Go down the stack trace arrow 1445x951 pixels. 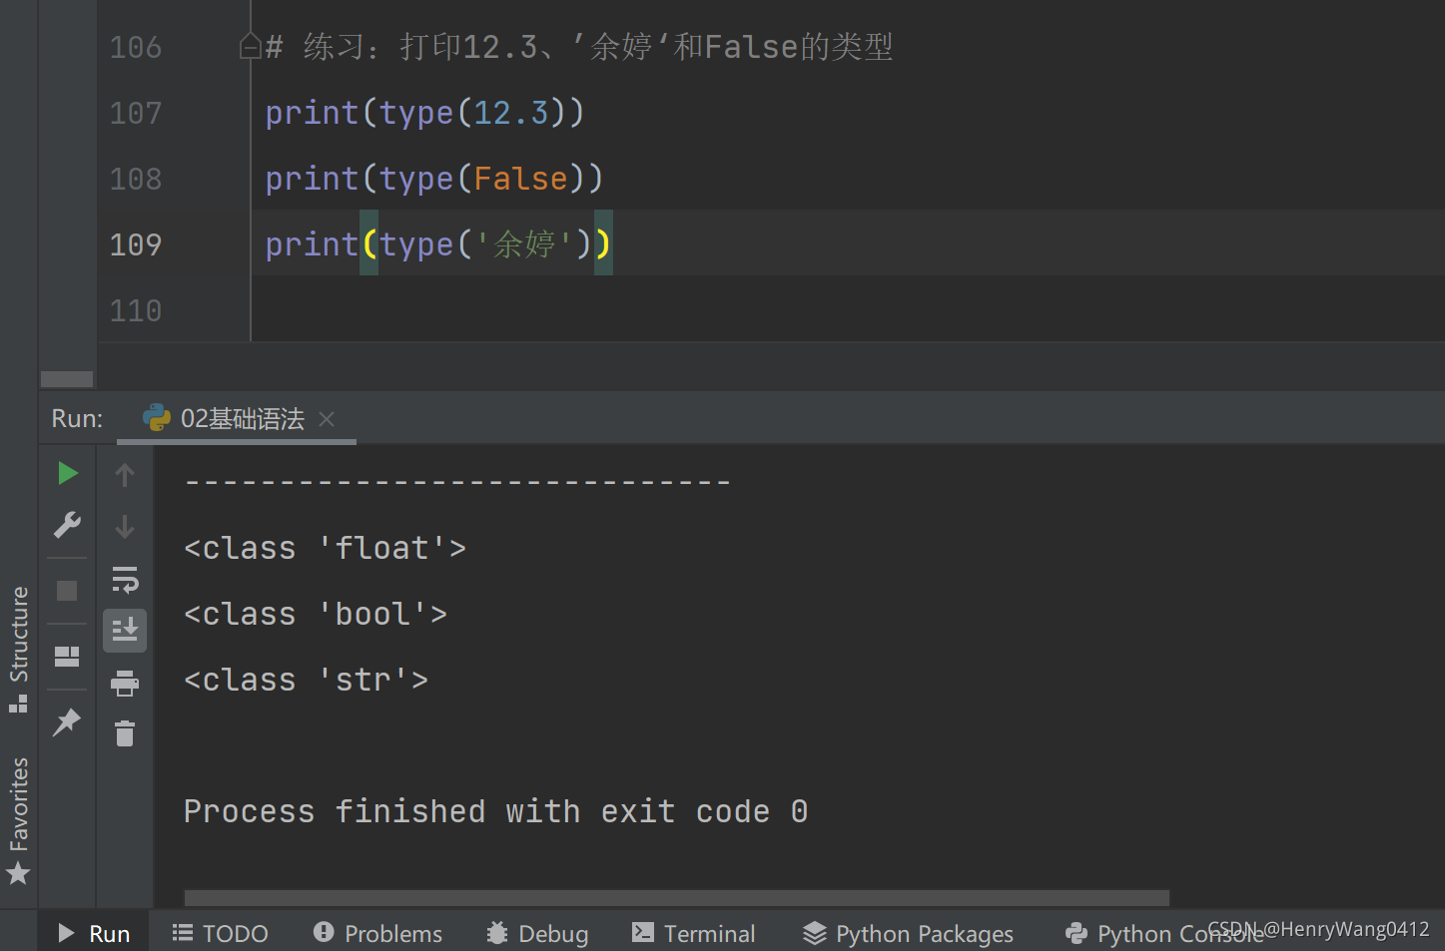coord(125,527)
